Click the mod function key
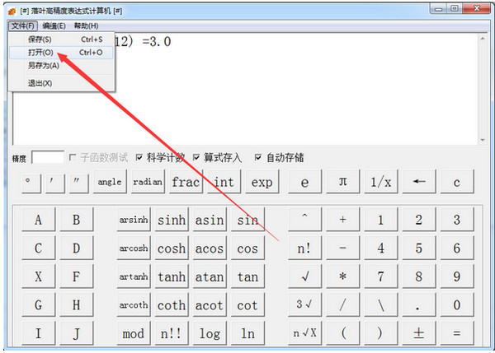The height and width of the screenshot is (353, 495). [x=134, y=333]
